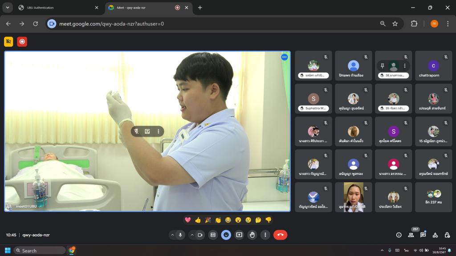Click the address bar with the Meet URL
This screenshot has width=456, height=256.
tap(214, 24)
